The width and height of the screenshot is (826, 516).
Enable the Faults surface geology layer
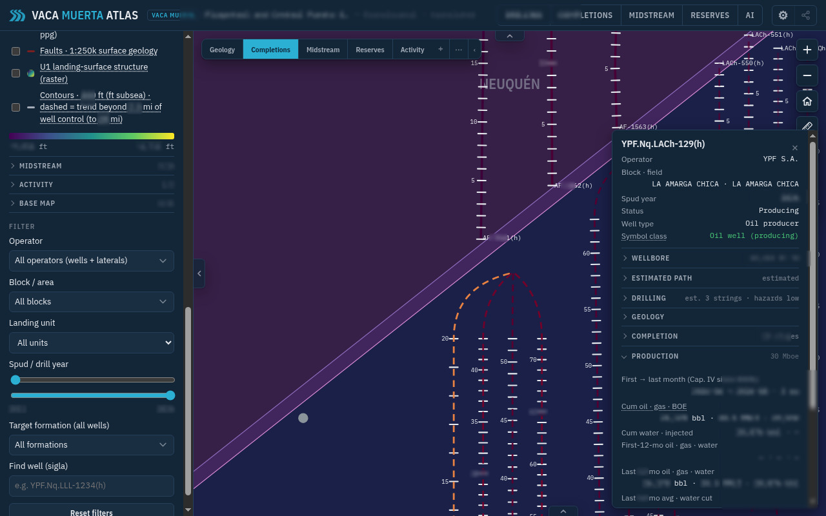(x=15, y=51)
